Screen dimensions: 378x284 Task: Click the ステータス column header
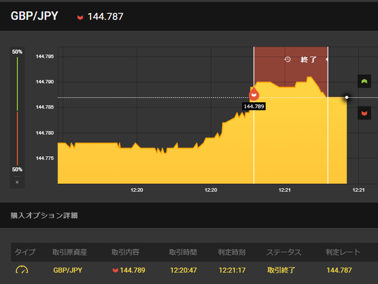[x=283, y=253]
